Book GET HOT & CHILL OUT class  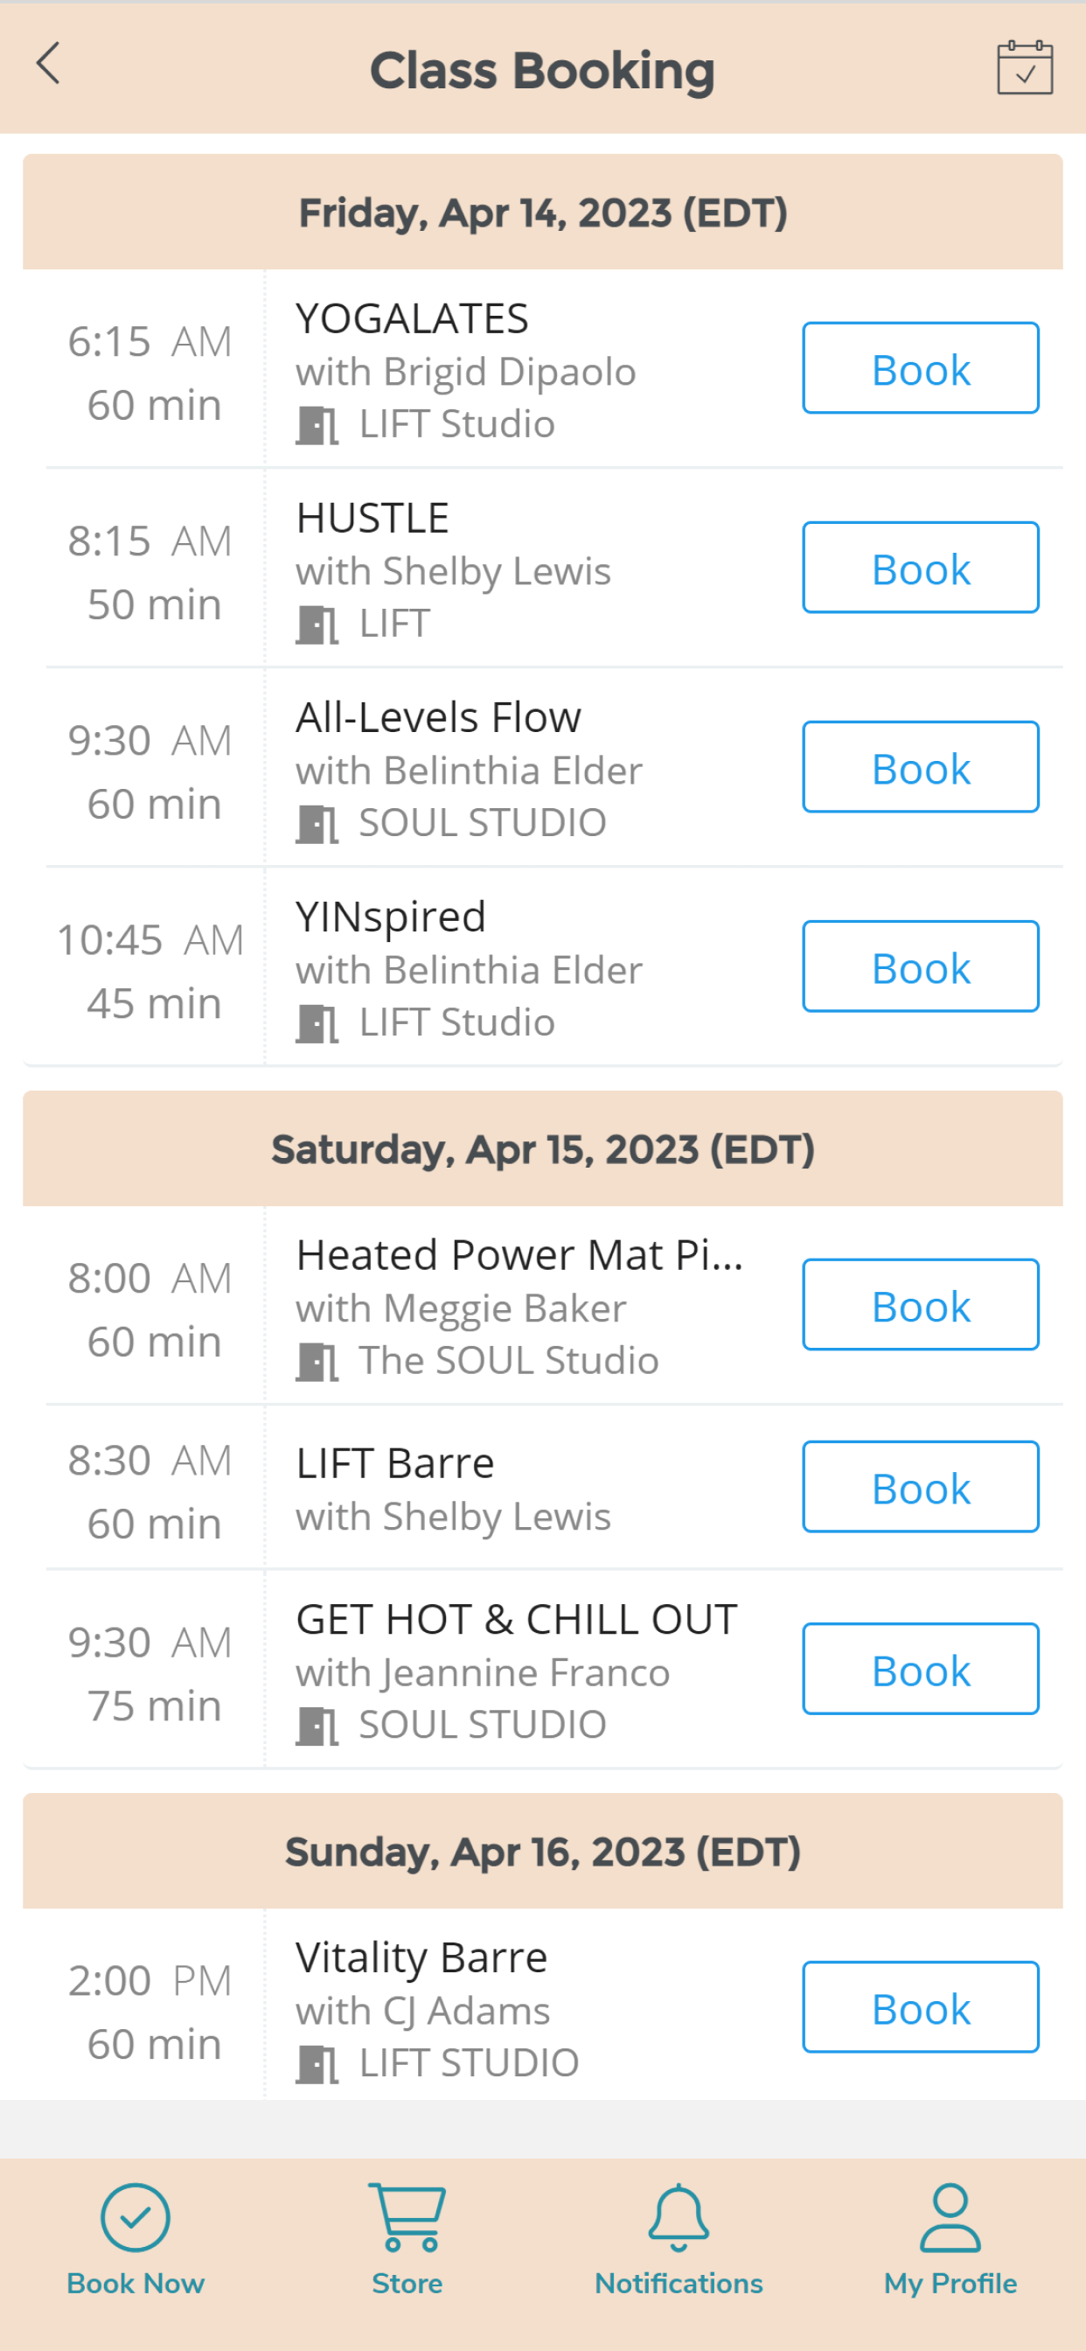point(920,1668)
